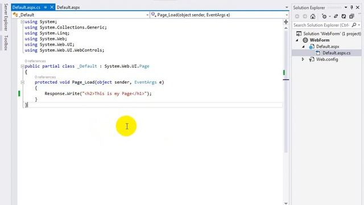Click the Solution Explorer search magnifier icon
The image size is (364, 205).
click(x=354, y=25)
